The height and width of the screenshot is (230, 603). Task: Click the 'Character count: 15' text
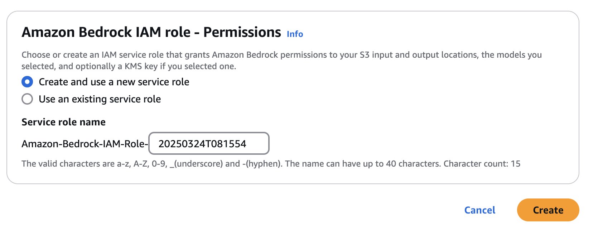(x=482, y=164)
